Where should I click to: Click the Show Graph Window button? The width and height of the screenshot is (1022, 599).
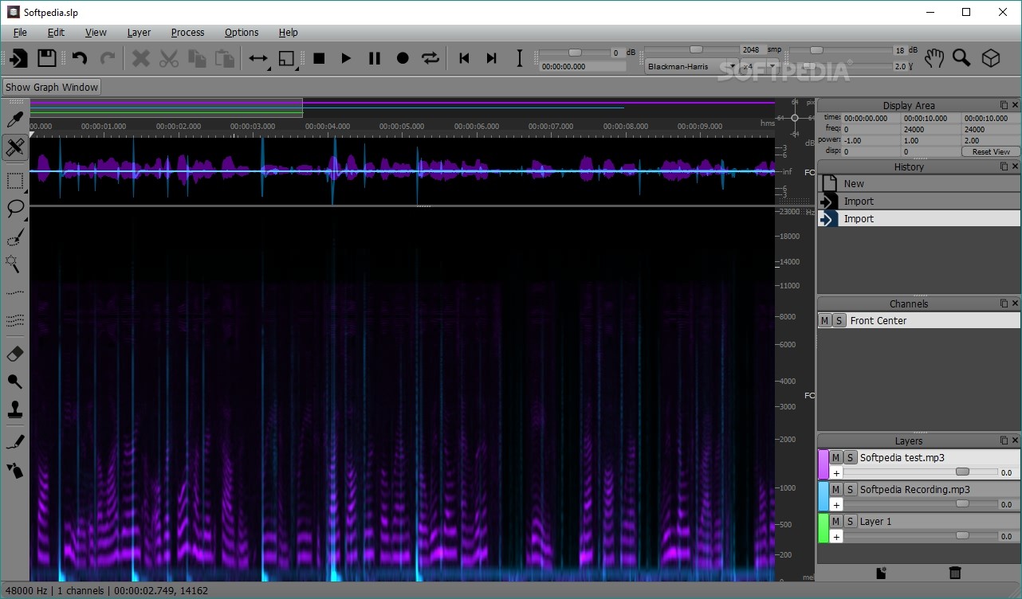(x=52, y=88)
